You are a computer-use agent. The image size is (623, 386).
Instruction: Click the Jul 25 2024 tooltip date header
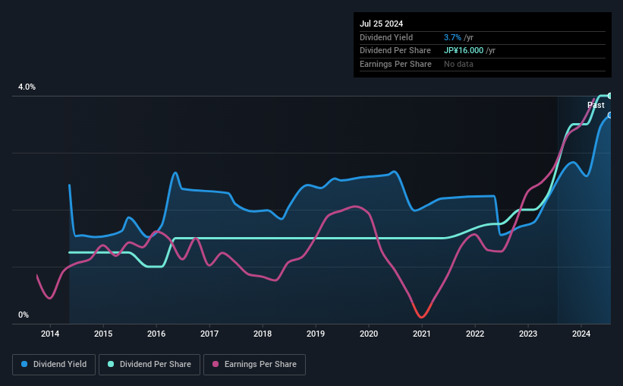[x=382, y=24]
